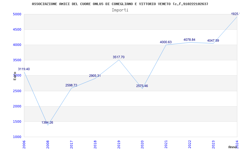Click the x-axis year 2008
This screenshot has width=240, height=150.
pos(48,144)
